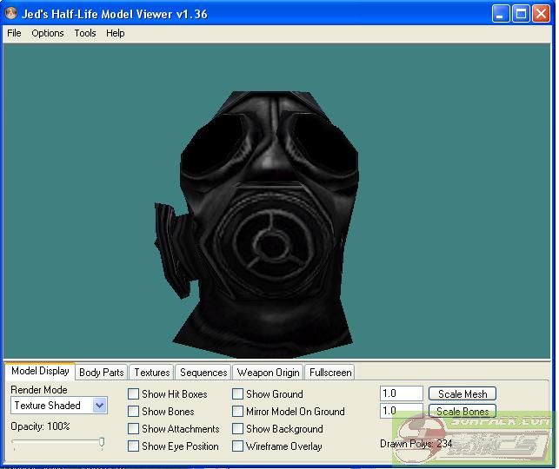
Task: Enable Show Hit Boxes checkbox
Action: click(x=134, y=394)
